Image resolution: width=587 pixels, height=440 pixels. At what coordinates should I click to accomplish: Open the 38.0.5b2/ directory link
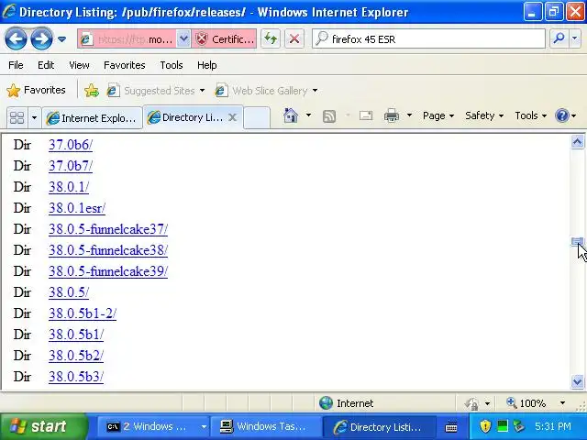coord(76,356)
